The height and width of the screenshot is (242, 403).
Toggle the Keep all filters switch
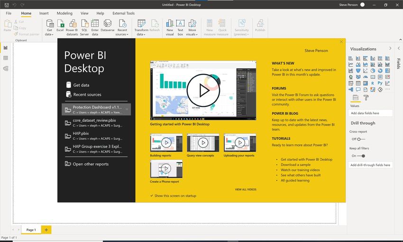361,156
